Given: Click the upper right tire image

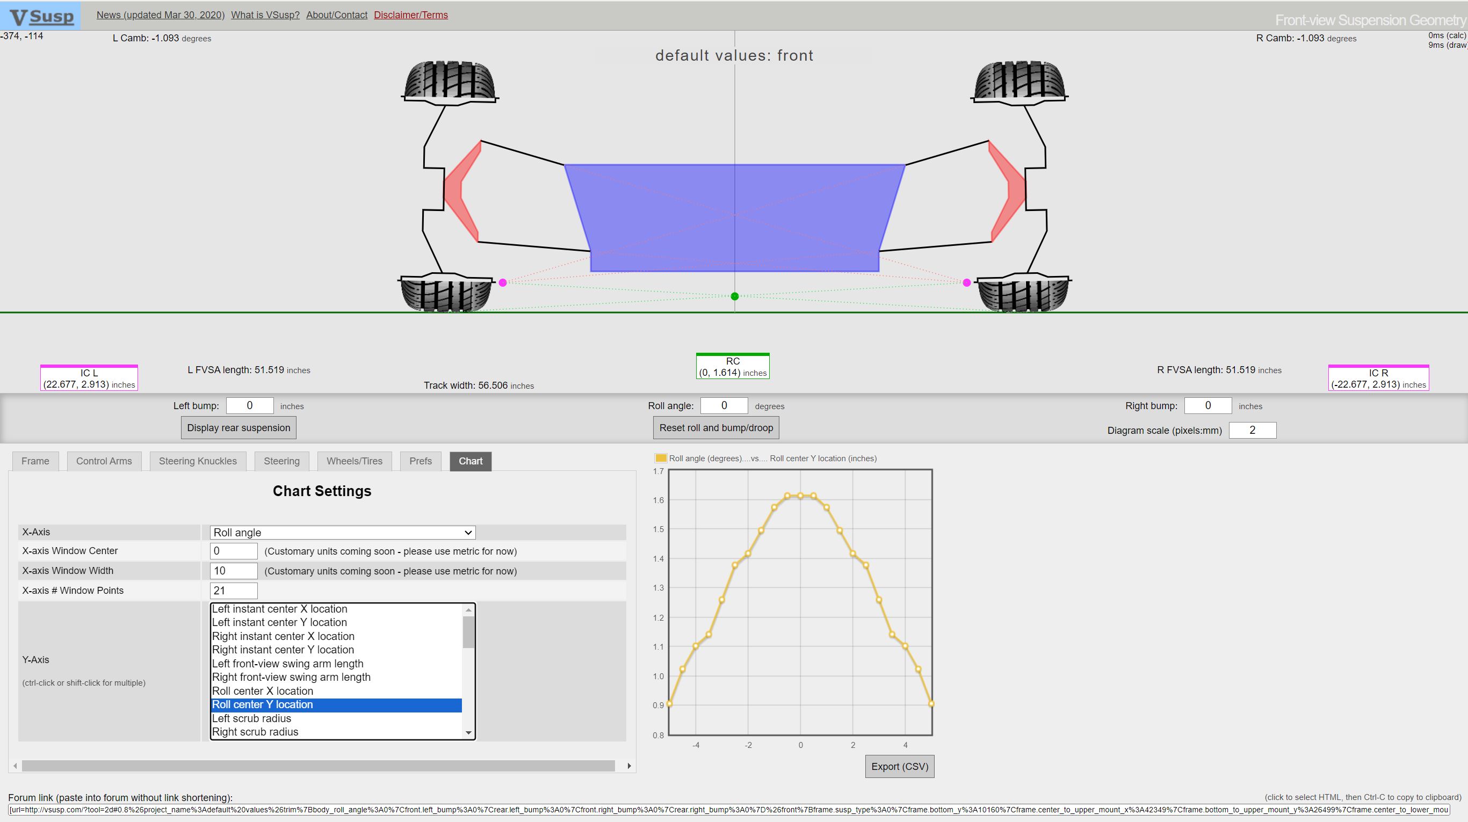Looking at the screenshot, I should [1019, 81].
